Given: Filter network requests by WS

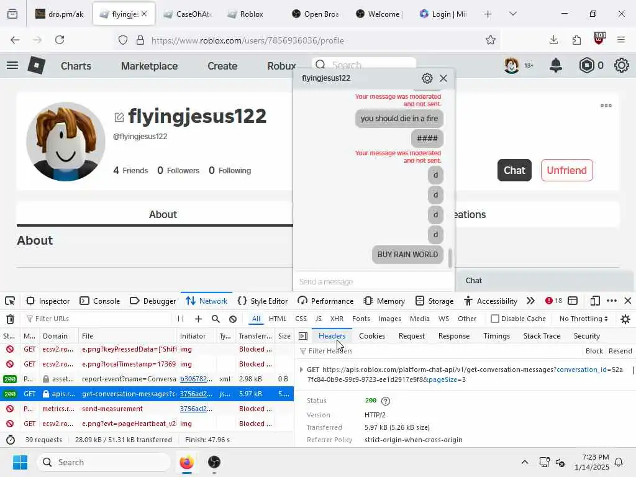Looking at the screenshot, I should pos(443,319).
